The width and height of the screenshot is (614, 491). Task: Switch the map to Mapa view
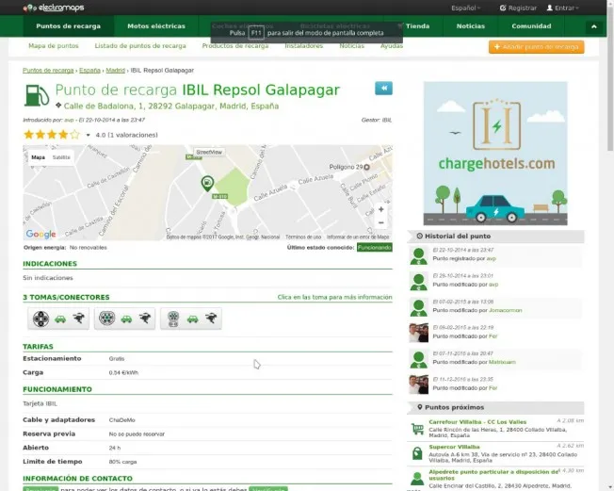pos(38,157)
